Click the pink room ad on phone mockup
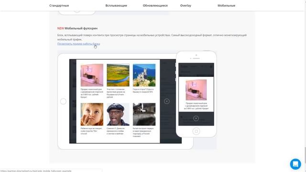306x172 pixels. click(x=196, y=90)
